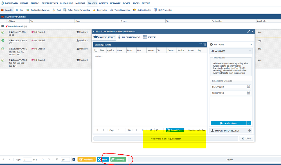Screen dimensions: 281x165
Task: Click the green status icon of rule 1
Action: (3, 32)
